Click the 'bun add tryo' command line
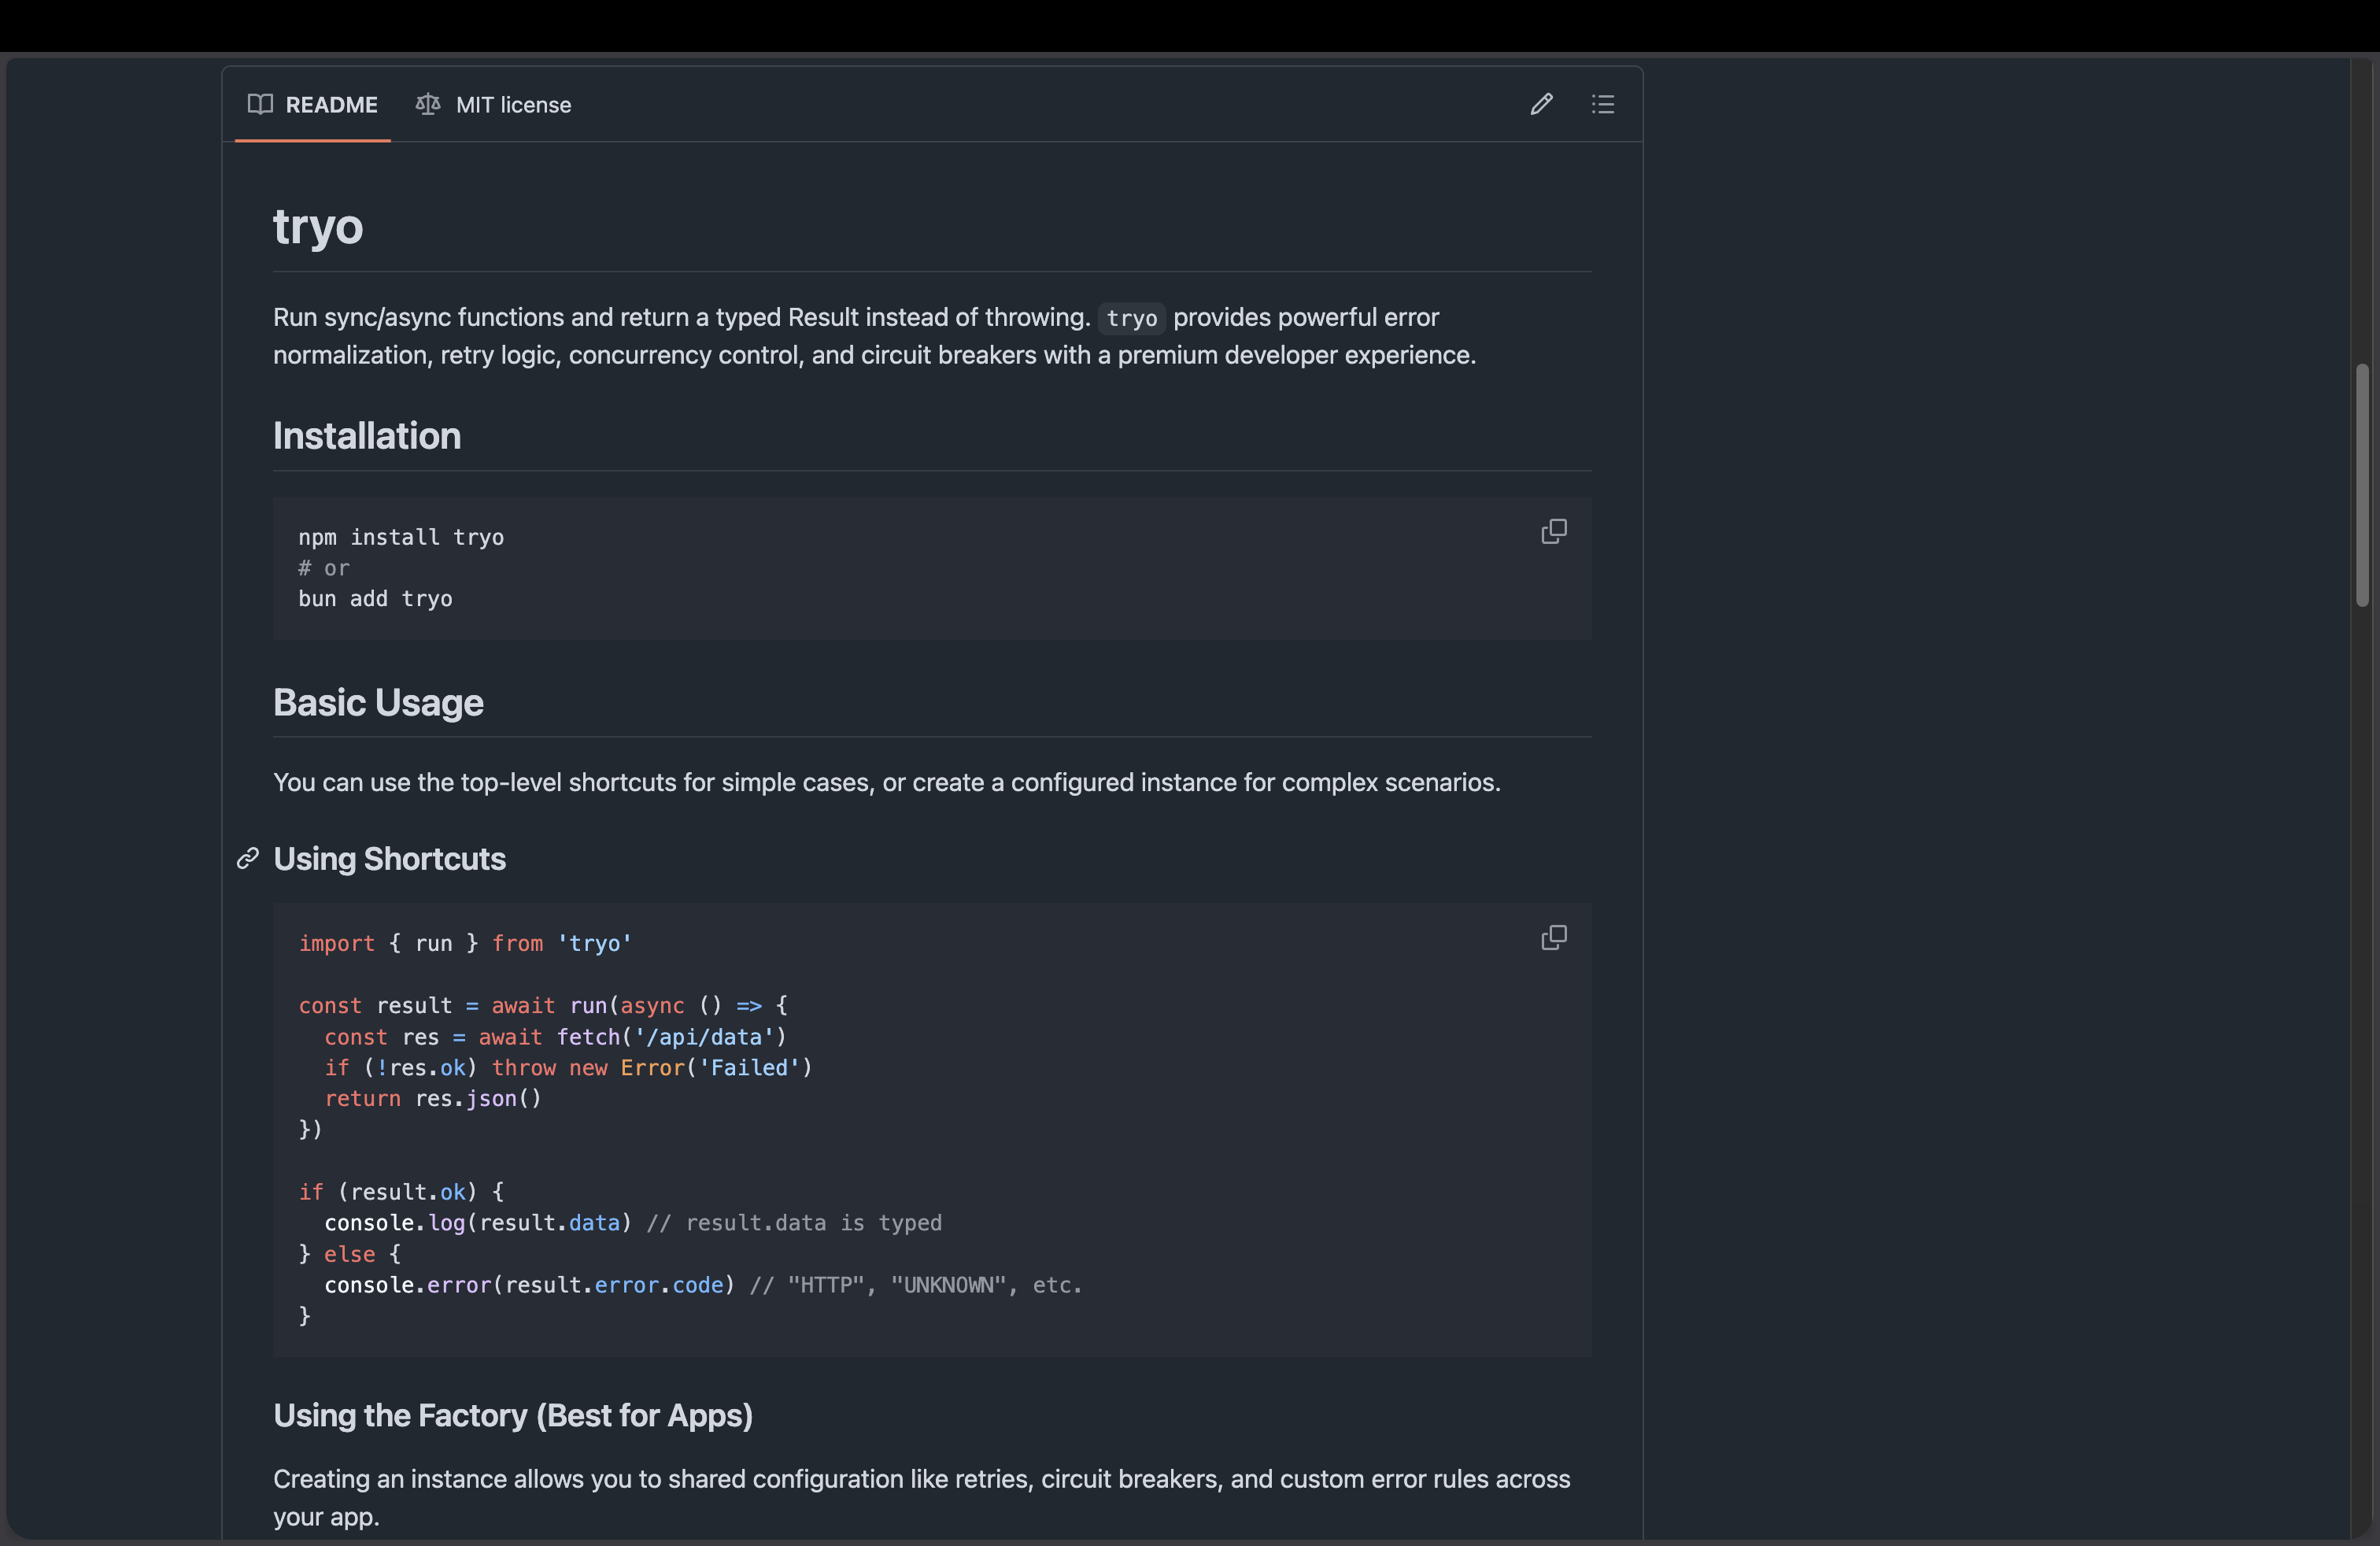Viewport: 2380px width, 1546px height. pyautogui.click(x=375, y=599)
